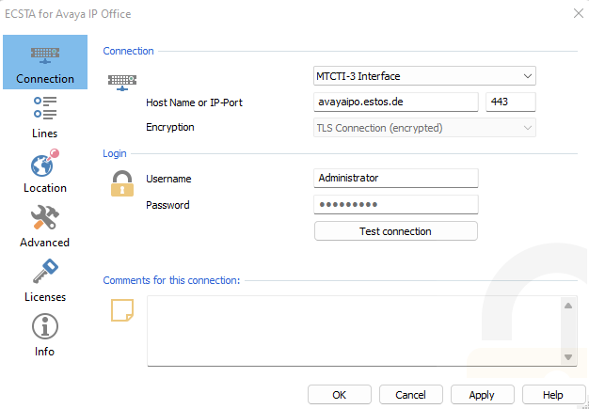Click the comments scrollbar down arrow
Image resolution: width=589 pixels, height=409 pixels.
(x=568, y=356)
